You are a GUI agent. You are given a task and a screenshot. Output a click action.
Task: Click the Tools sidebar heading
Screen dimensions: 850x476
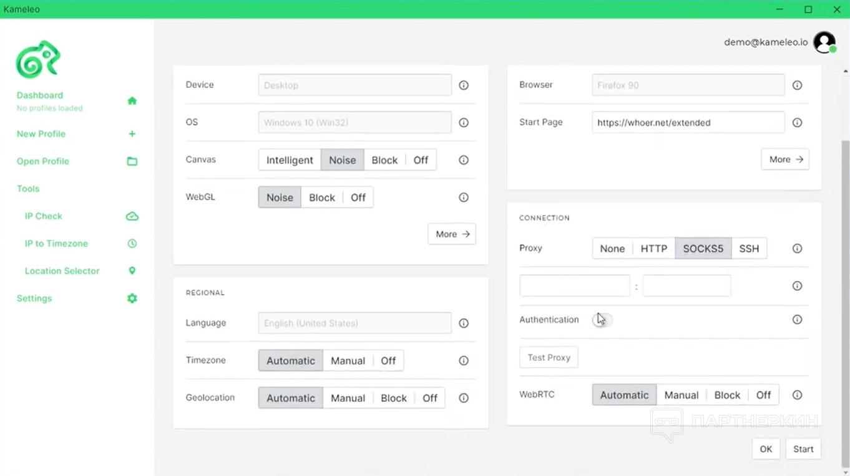pos(28,189)
